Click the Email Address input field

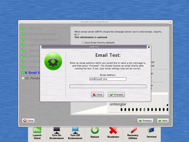[108, 79]
